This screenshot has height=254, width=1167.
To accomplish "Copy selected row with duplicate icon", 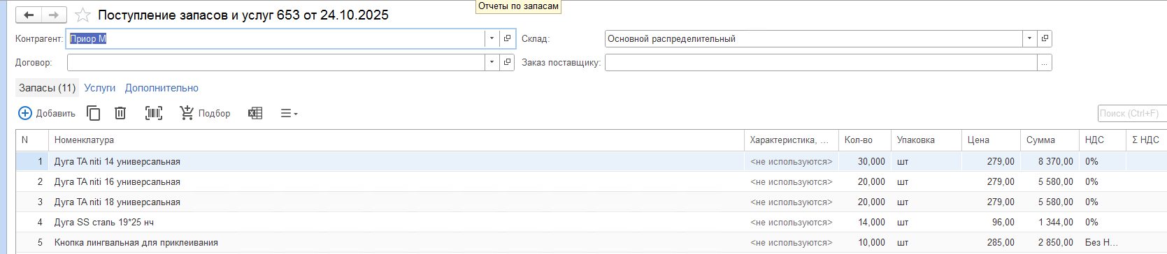I will [93, 113].
